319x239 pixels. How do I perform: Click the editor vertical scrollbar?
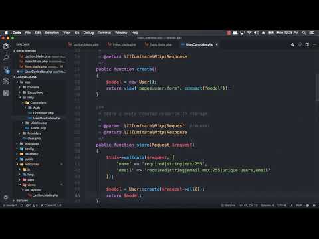click(318, 88)
